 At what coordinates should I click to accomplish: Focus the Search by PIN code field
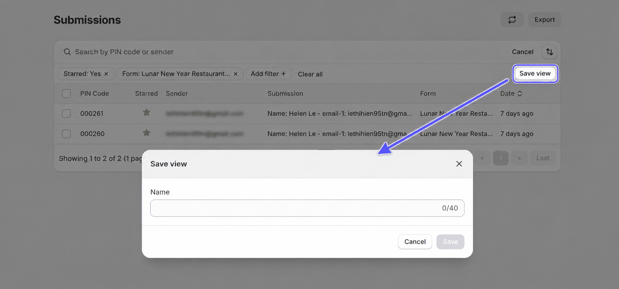(x=283, y=52)
